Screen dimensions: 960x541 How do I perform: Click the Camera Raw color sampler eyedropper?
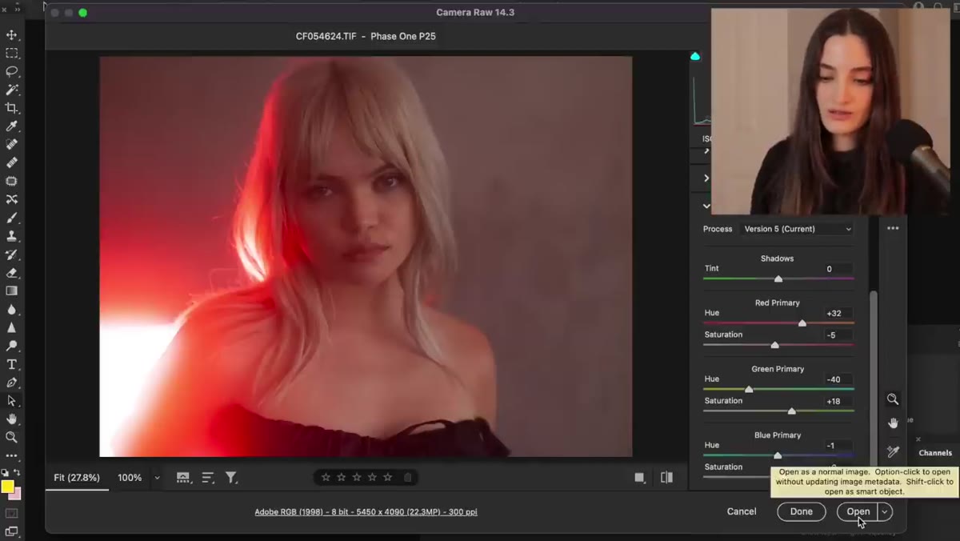(893, 452)
